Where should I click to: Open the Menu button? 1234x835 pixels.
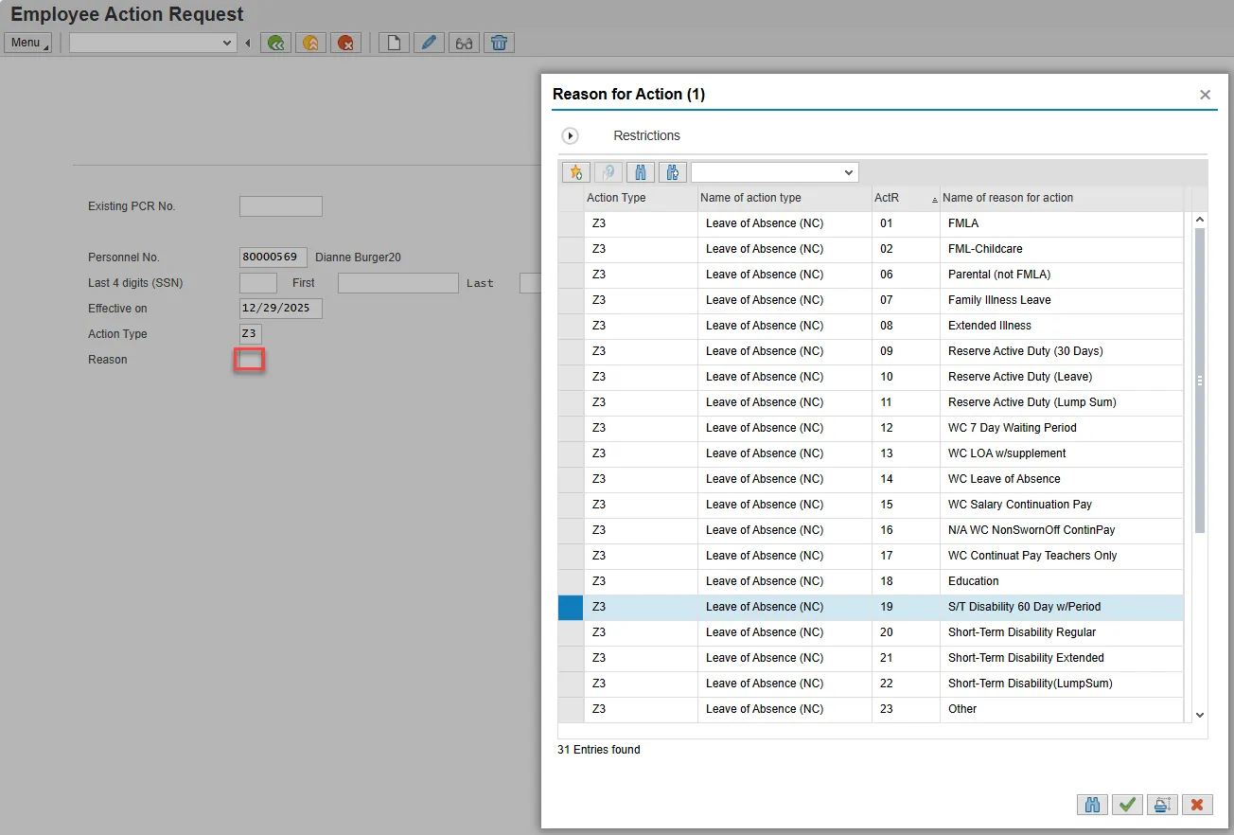click(27, 43)
